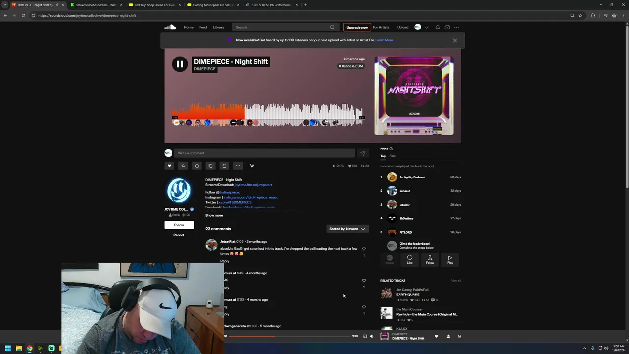The height and width of the screenshot is (354, 629).
Task: Click the search magnifier icon
Action: click(x=332, y=27)
